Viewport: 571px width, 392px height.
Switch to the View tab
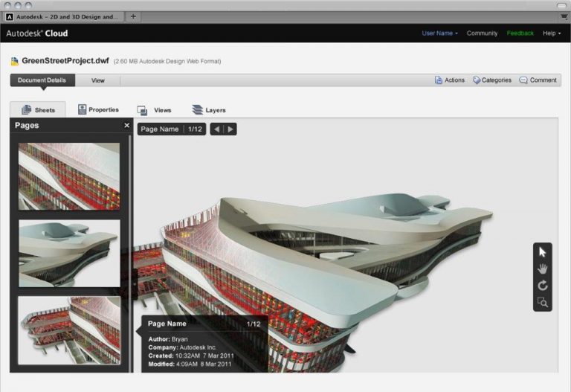pos(97,80)
